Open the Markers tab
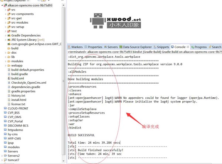222x164 pixels. (x=75, y=47)
